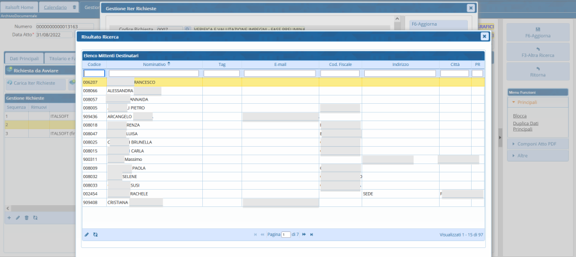This screenshot has height=257, width=576.
Task: Click the Codice filter input field
Action: (x=94, y=74)
